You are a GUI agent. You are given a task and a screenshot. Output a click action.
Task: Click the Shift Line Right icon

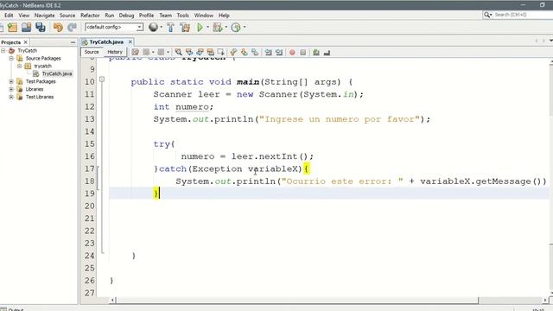tap(279, 53)
